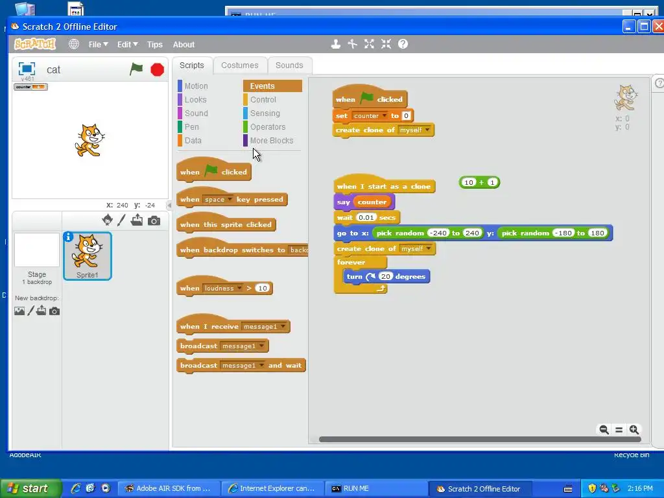
Task: Choose backdrop from library
Action: (19, 311)
